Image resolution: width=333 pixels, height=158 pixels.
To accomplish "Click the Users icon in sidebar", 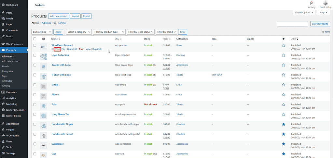I will pos(3,141).
